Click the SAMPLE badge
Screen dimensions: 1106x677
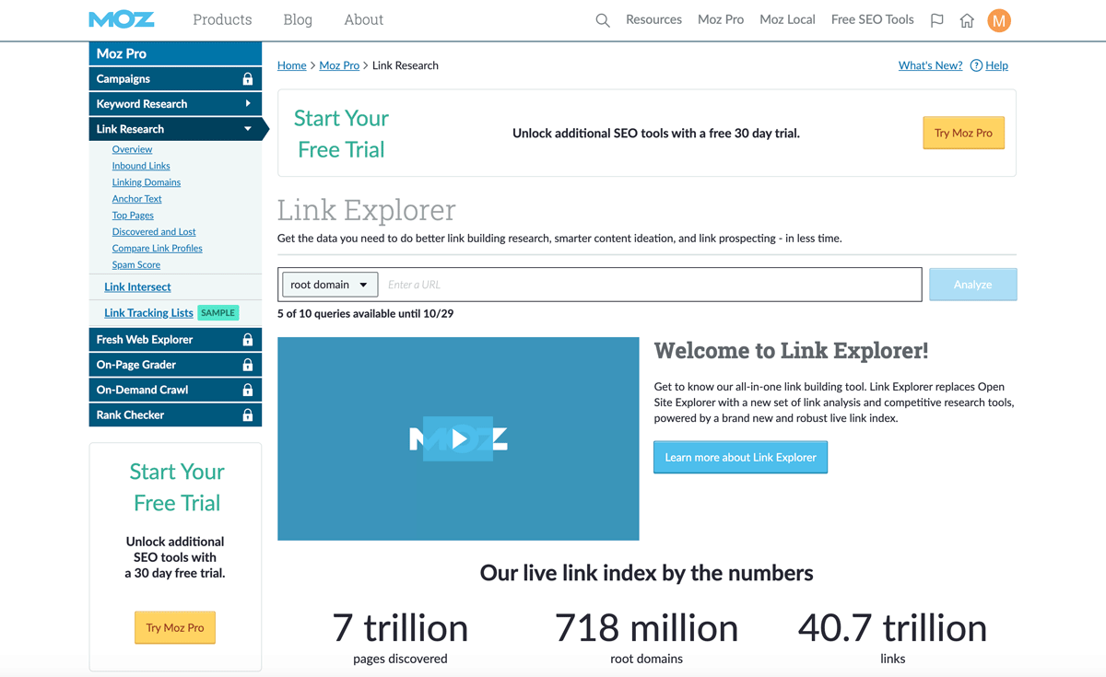coord(218,313)
